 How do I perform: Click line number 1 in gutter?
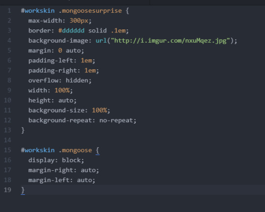coord(9,11)
